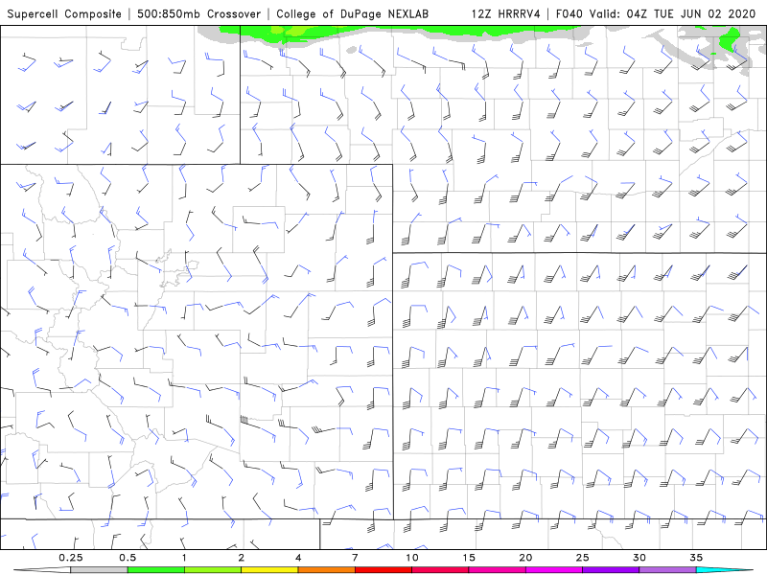
Task: Click the "F040" forecast hour text
Action: [569, 13]
